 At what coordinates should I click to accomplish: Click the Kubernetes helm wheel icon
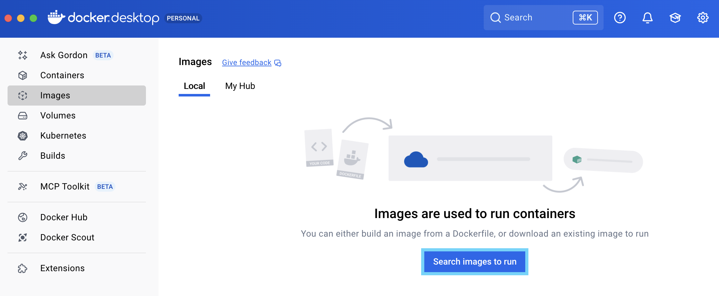tap(23, 136)
